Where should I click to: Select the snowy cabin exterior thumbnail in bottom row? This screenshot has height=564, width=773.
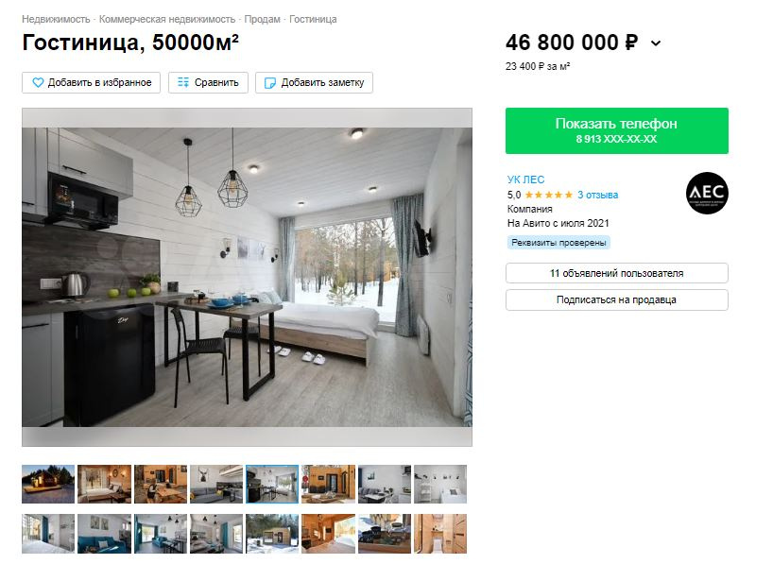click(272, 534)
